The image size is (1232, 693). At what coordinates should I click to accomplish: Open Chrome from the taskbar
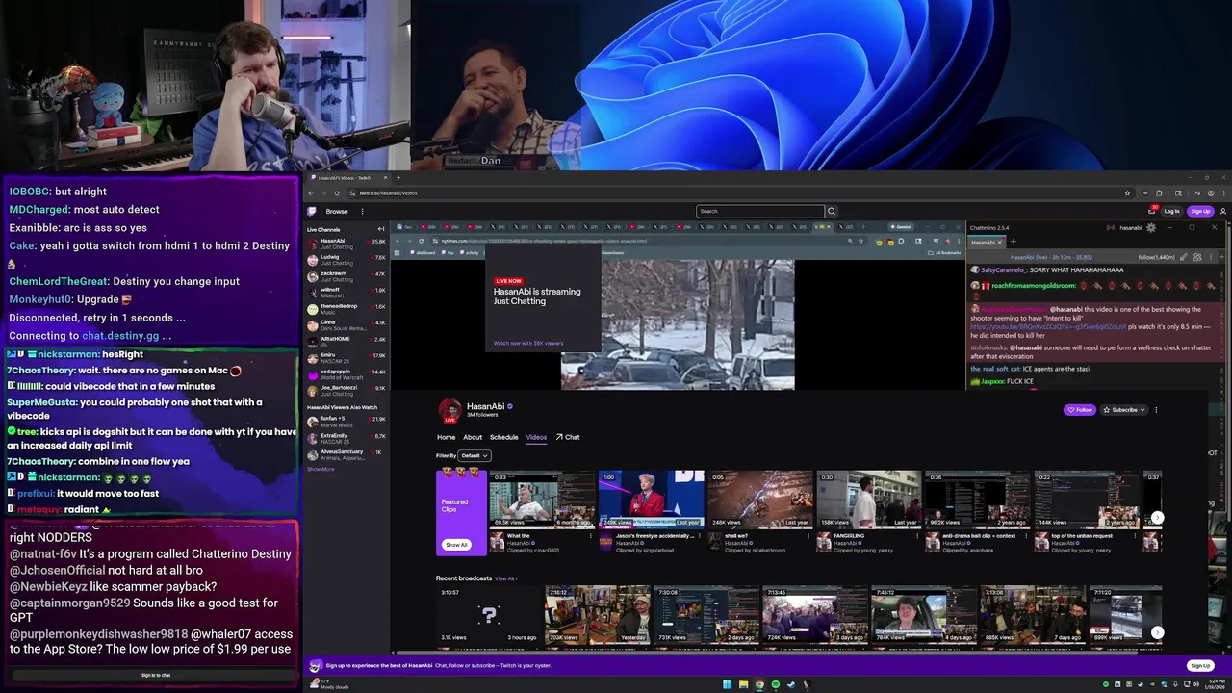[759, 684]
